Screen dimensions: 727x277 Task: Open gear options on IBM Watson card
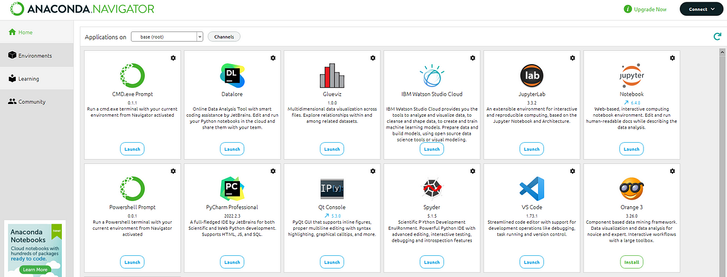click(473, 57)
